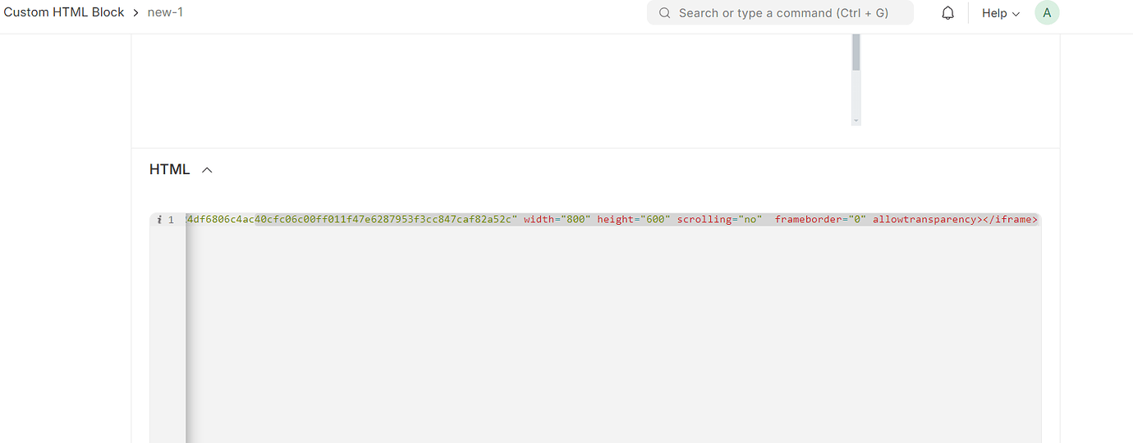Click the frameborder="0" attribute text
Image resolution: width=1133 pixels, height=443 pixels.
(820, 220)
